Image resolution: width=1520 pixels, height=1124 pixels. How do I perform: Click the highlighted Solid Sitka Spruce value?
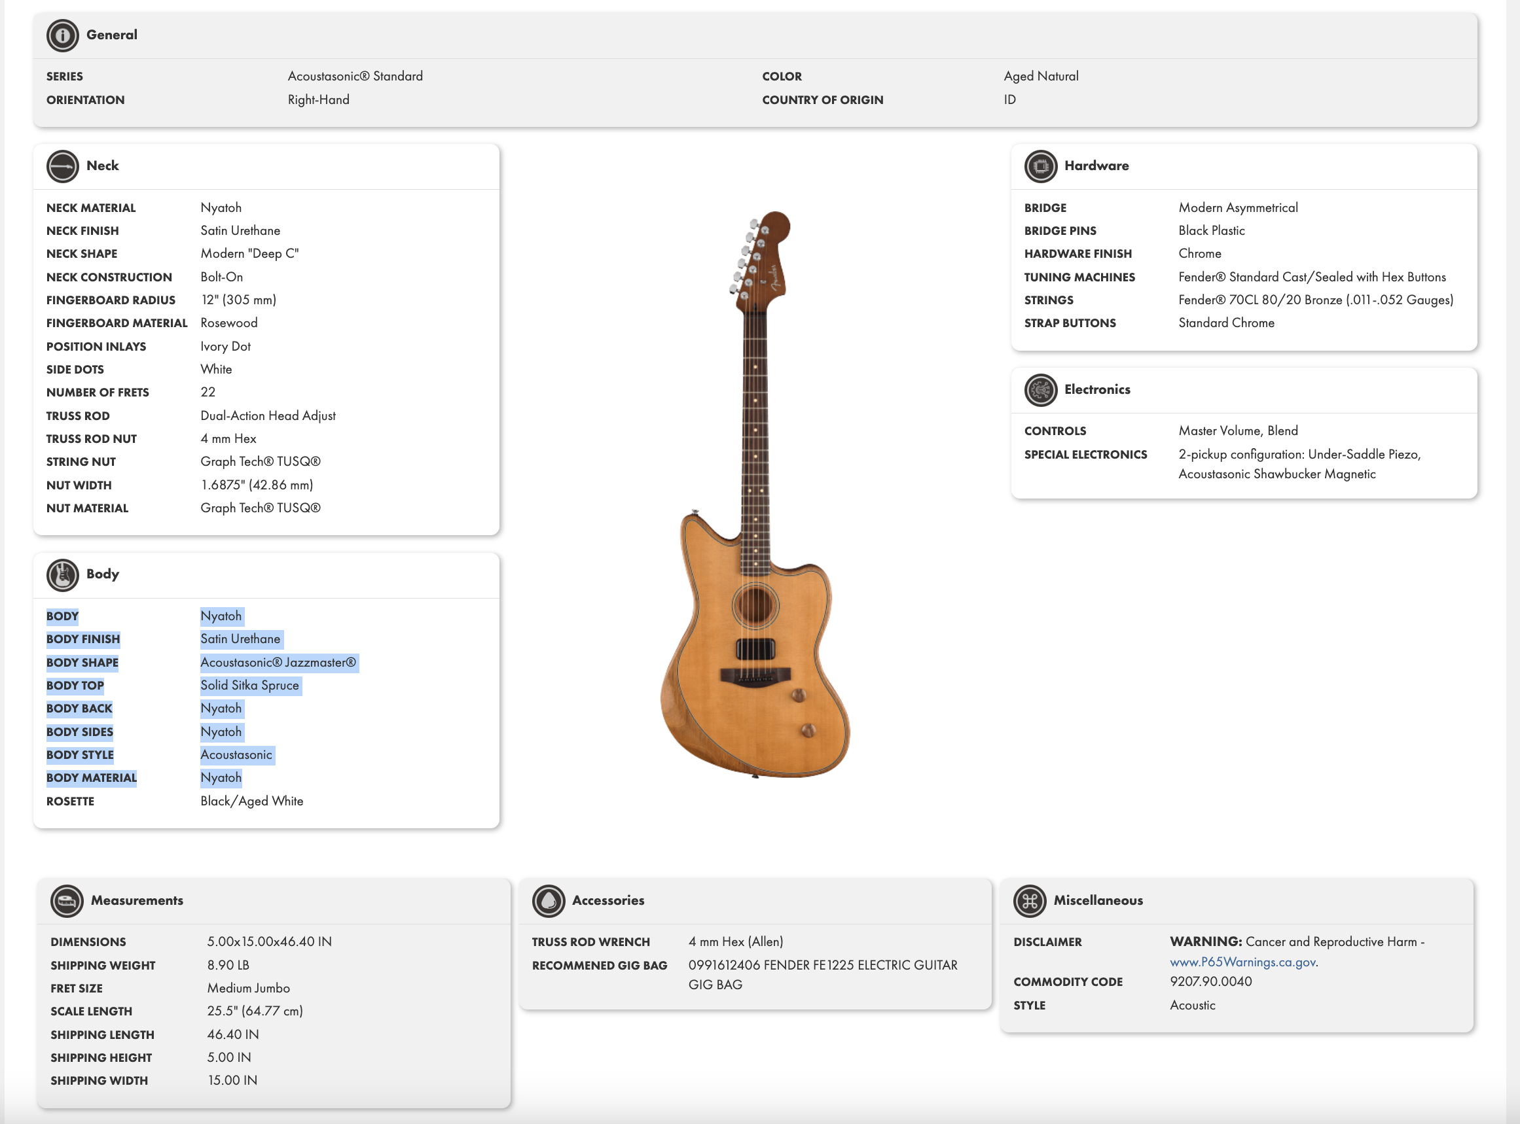coord(250,685)
